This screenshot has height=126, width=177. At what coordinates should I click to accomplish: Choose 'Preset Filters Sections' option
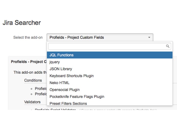click(110, 103)
